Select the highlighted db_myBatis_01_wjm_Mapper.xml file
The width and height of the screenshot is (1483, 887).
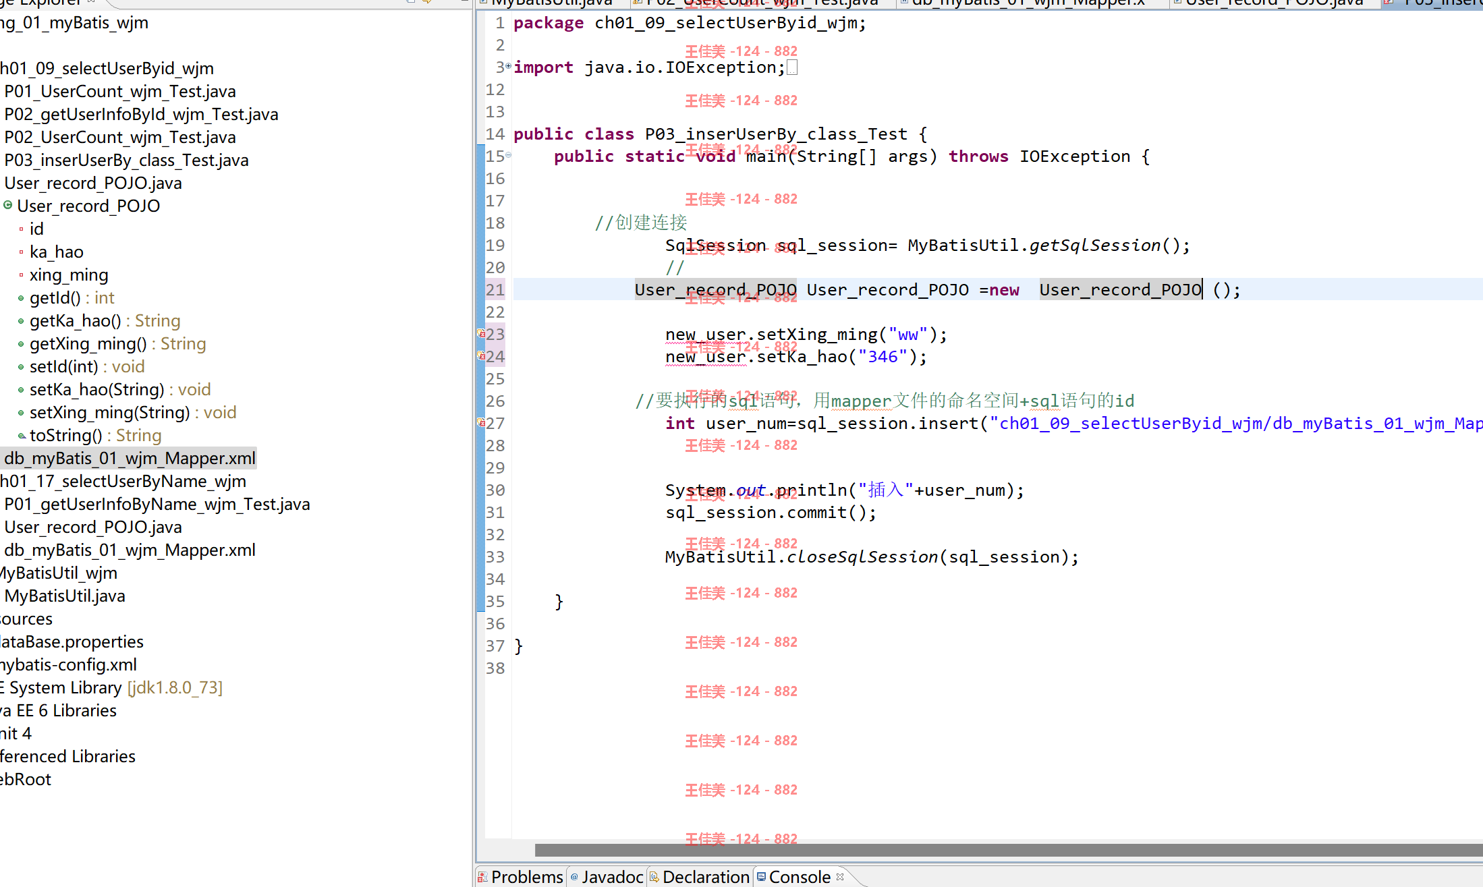coord(130,458)
